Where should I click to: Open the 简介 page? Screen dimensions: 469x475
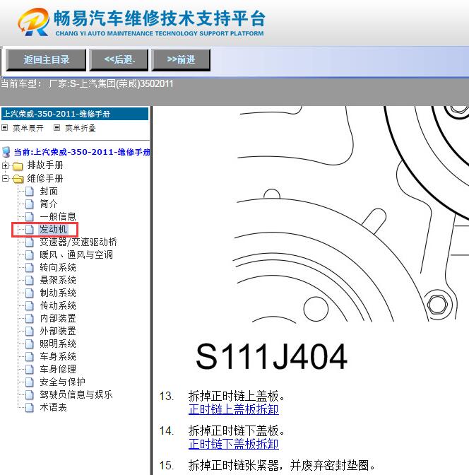pos(49,204)
